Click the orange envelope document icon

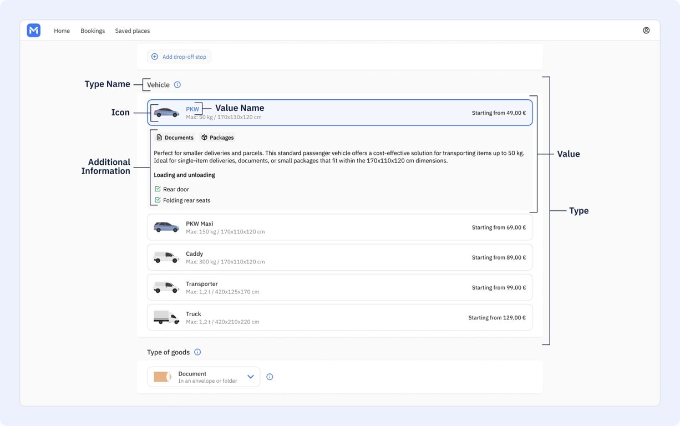pyautogui.click(x=163, y=377)
